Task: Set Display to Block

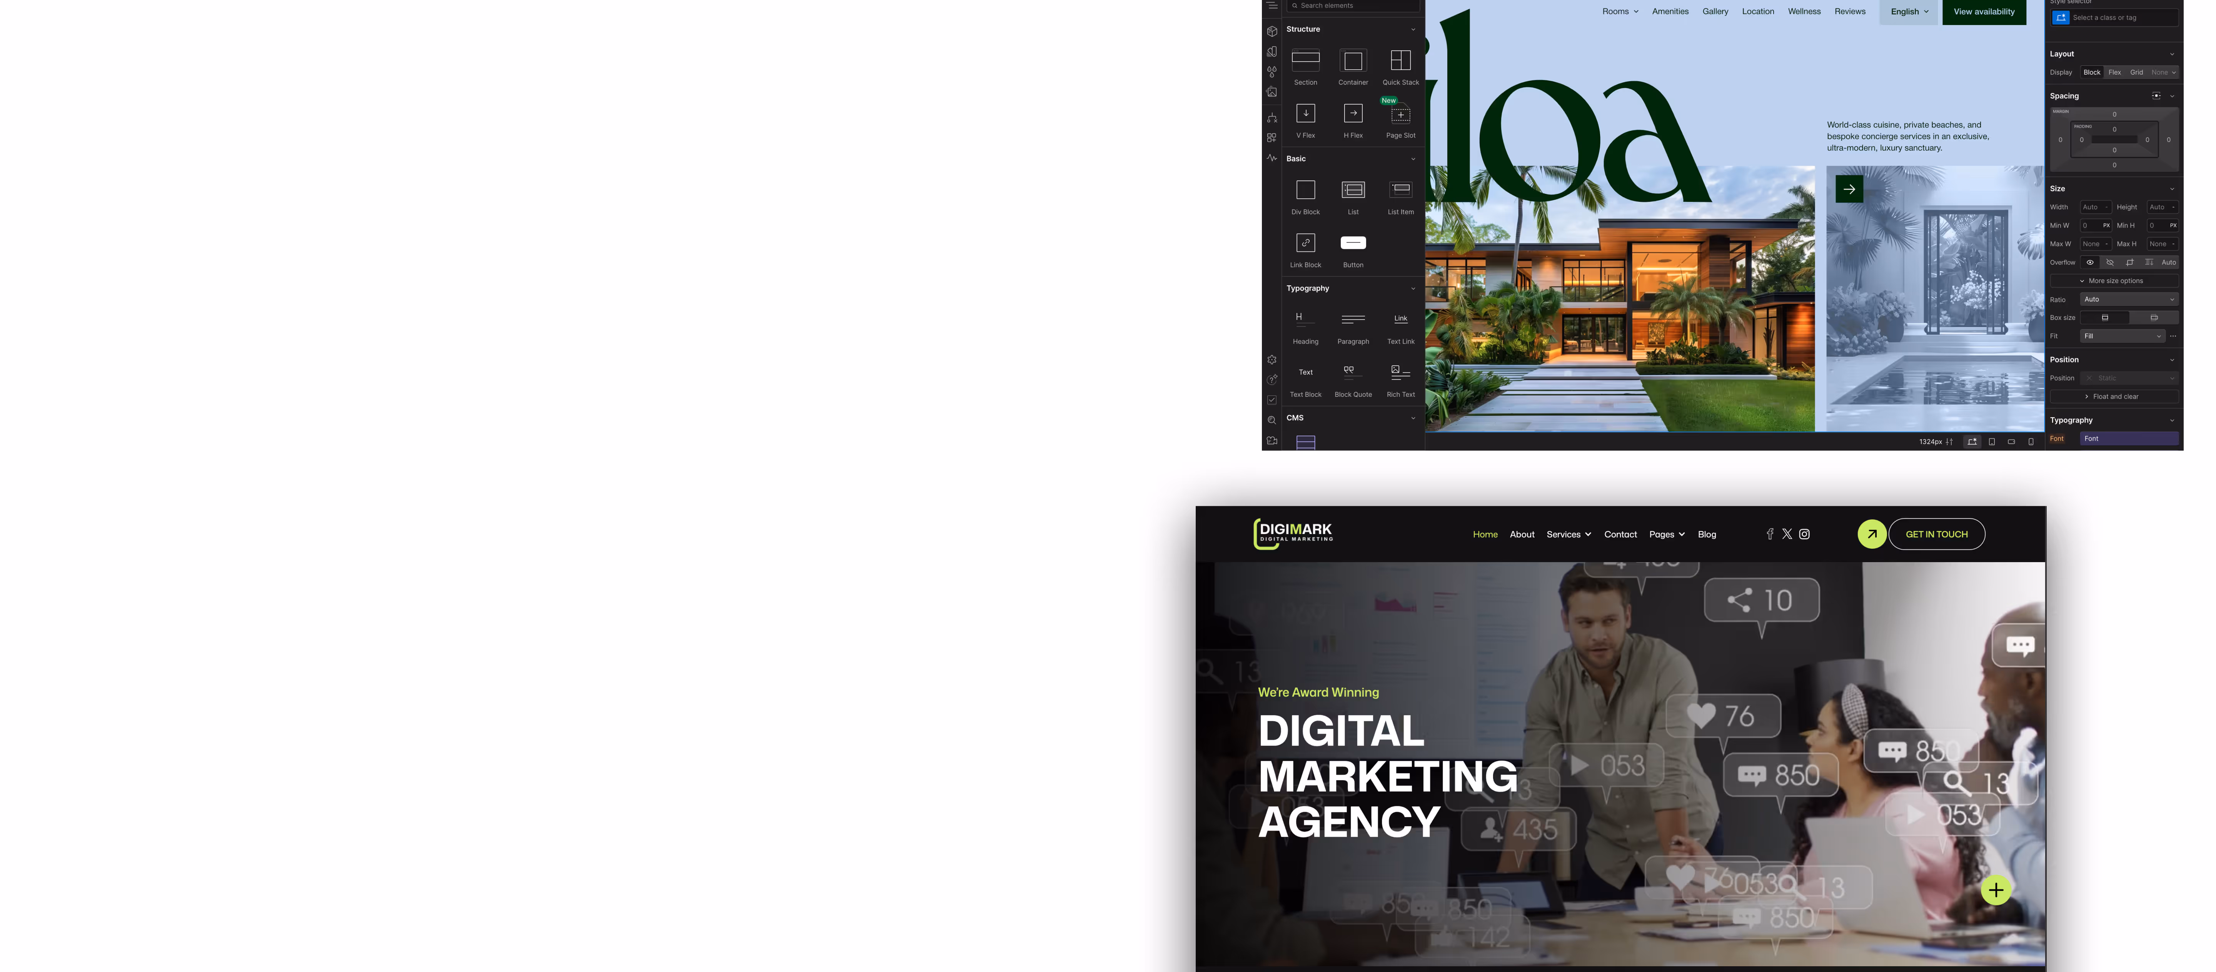Action: [2091, 72]
